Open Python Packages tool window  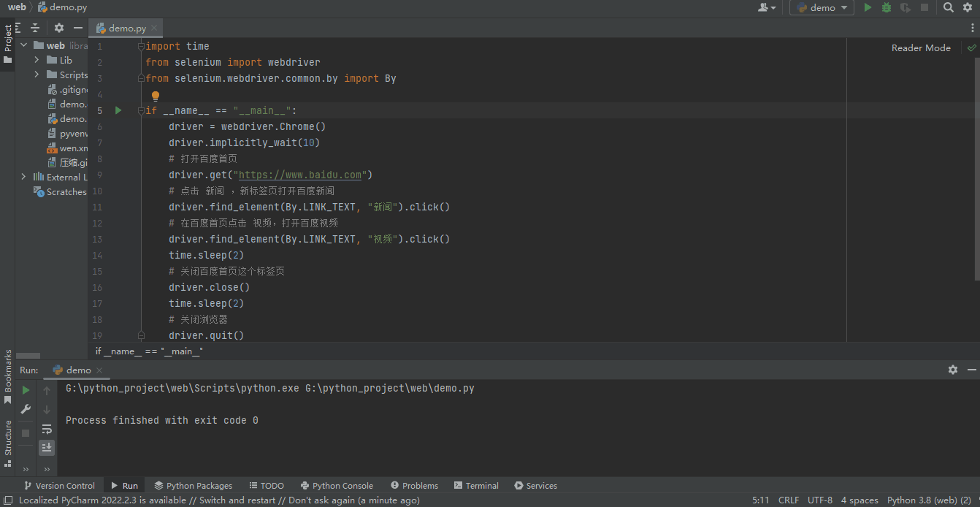[193, 485]
